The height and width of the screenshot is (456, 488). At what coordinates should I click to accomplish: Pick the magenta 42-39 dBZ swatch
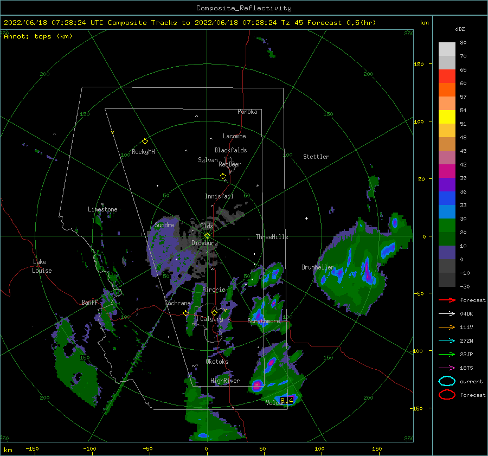click(447, 171)
